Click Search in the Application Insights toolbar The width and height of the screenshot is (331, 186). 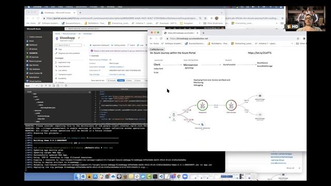(x=131, y=45)
